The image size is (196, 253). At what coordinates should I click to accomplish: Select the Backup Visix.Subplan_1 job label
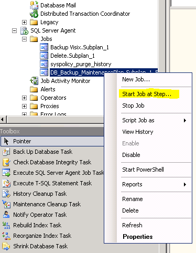tap(80, 47)
